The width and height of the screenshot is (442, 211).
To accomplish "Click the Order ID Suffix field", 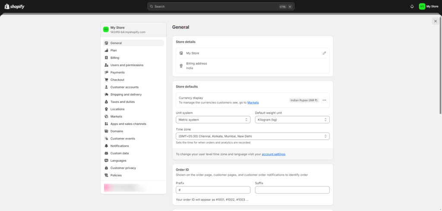I will 292,190.
